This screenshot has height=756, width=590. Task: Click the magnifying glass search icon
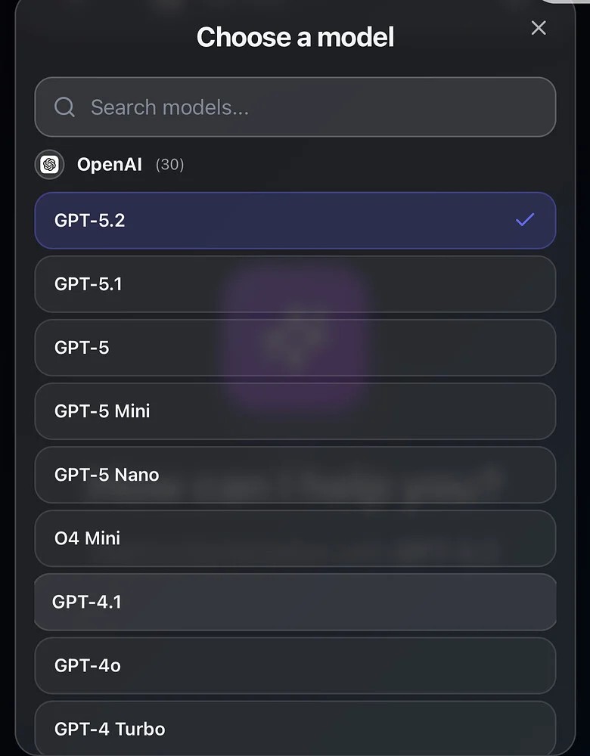point(65,107)
